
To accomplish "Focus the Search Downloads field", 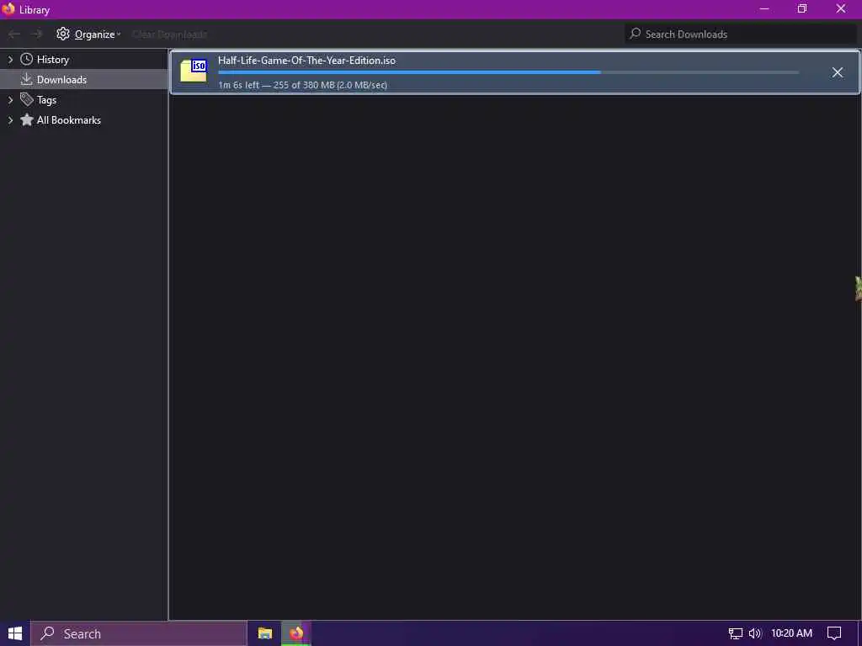I will point(741,34).
